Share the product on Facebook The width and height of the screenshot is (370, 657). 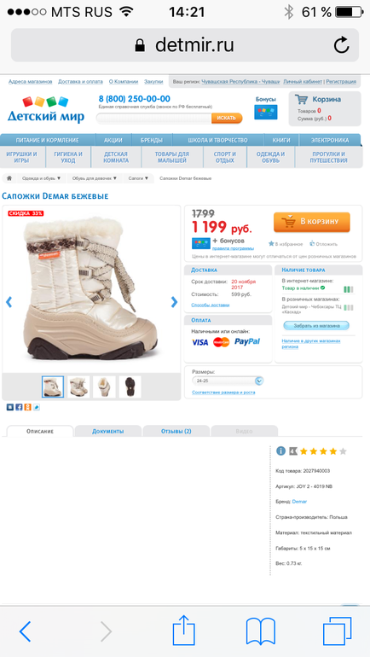tap(19, 407)
